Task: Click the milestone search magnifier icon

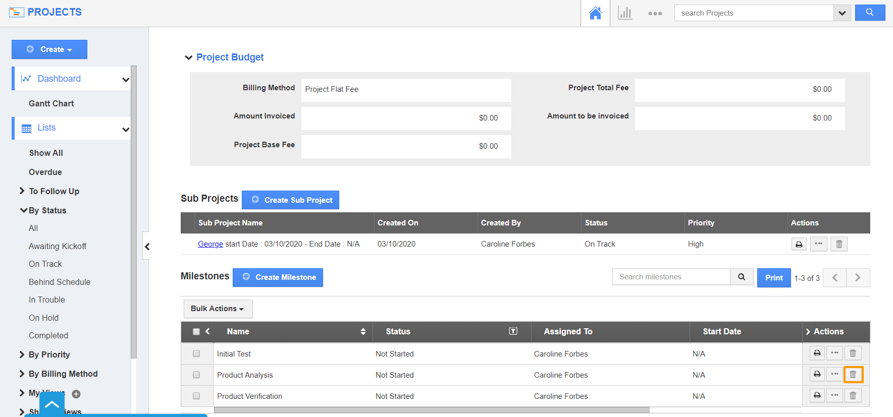Action: (x=742, y=277)
